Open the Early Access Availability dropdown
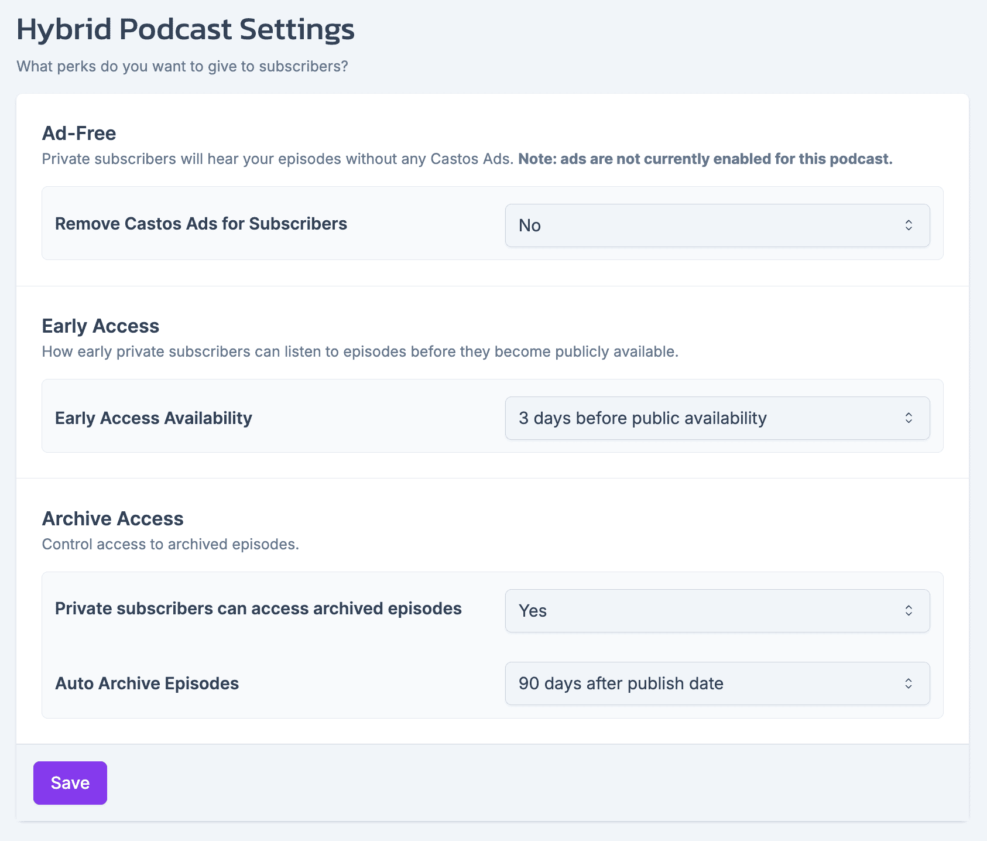Viewport: 987px width, 841px height. click(x=717, y=418)
